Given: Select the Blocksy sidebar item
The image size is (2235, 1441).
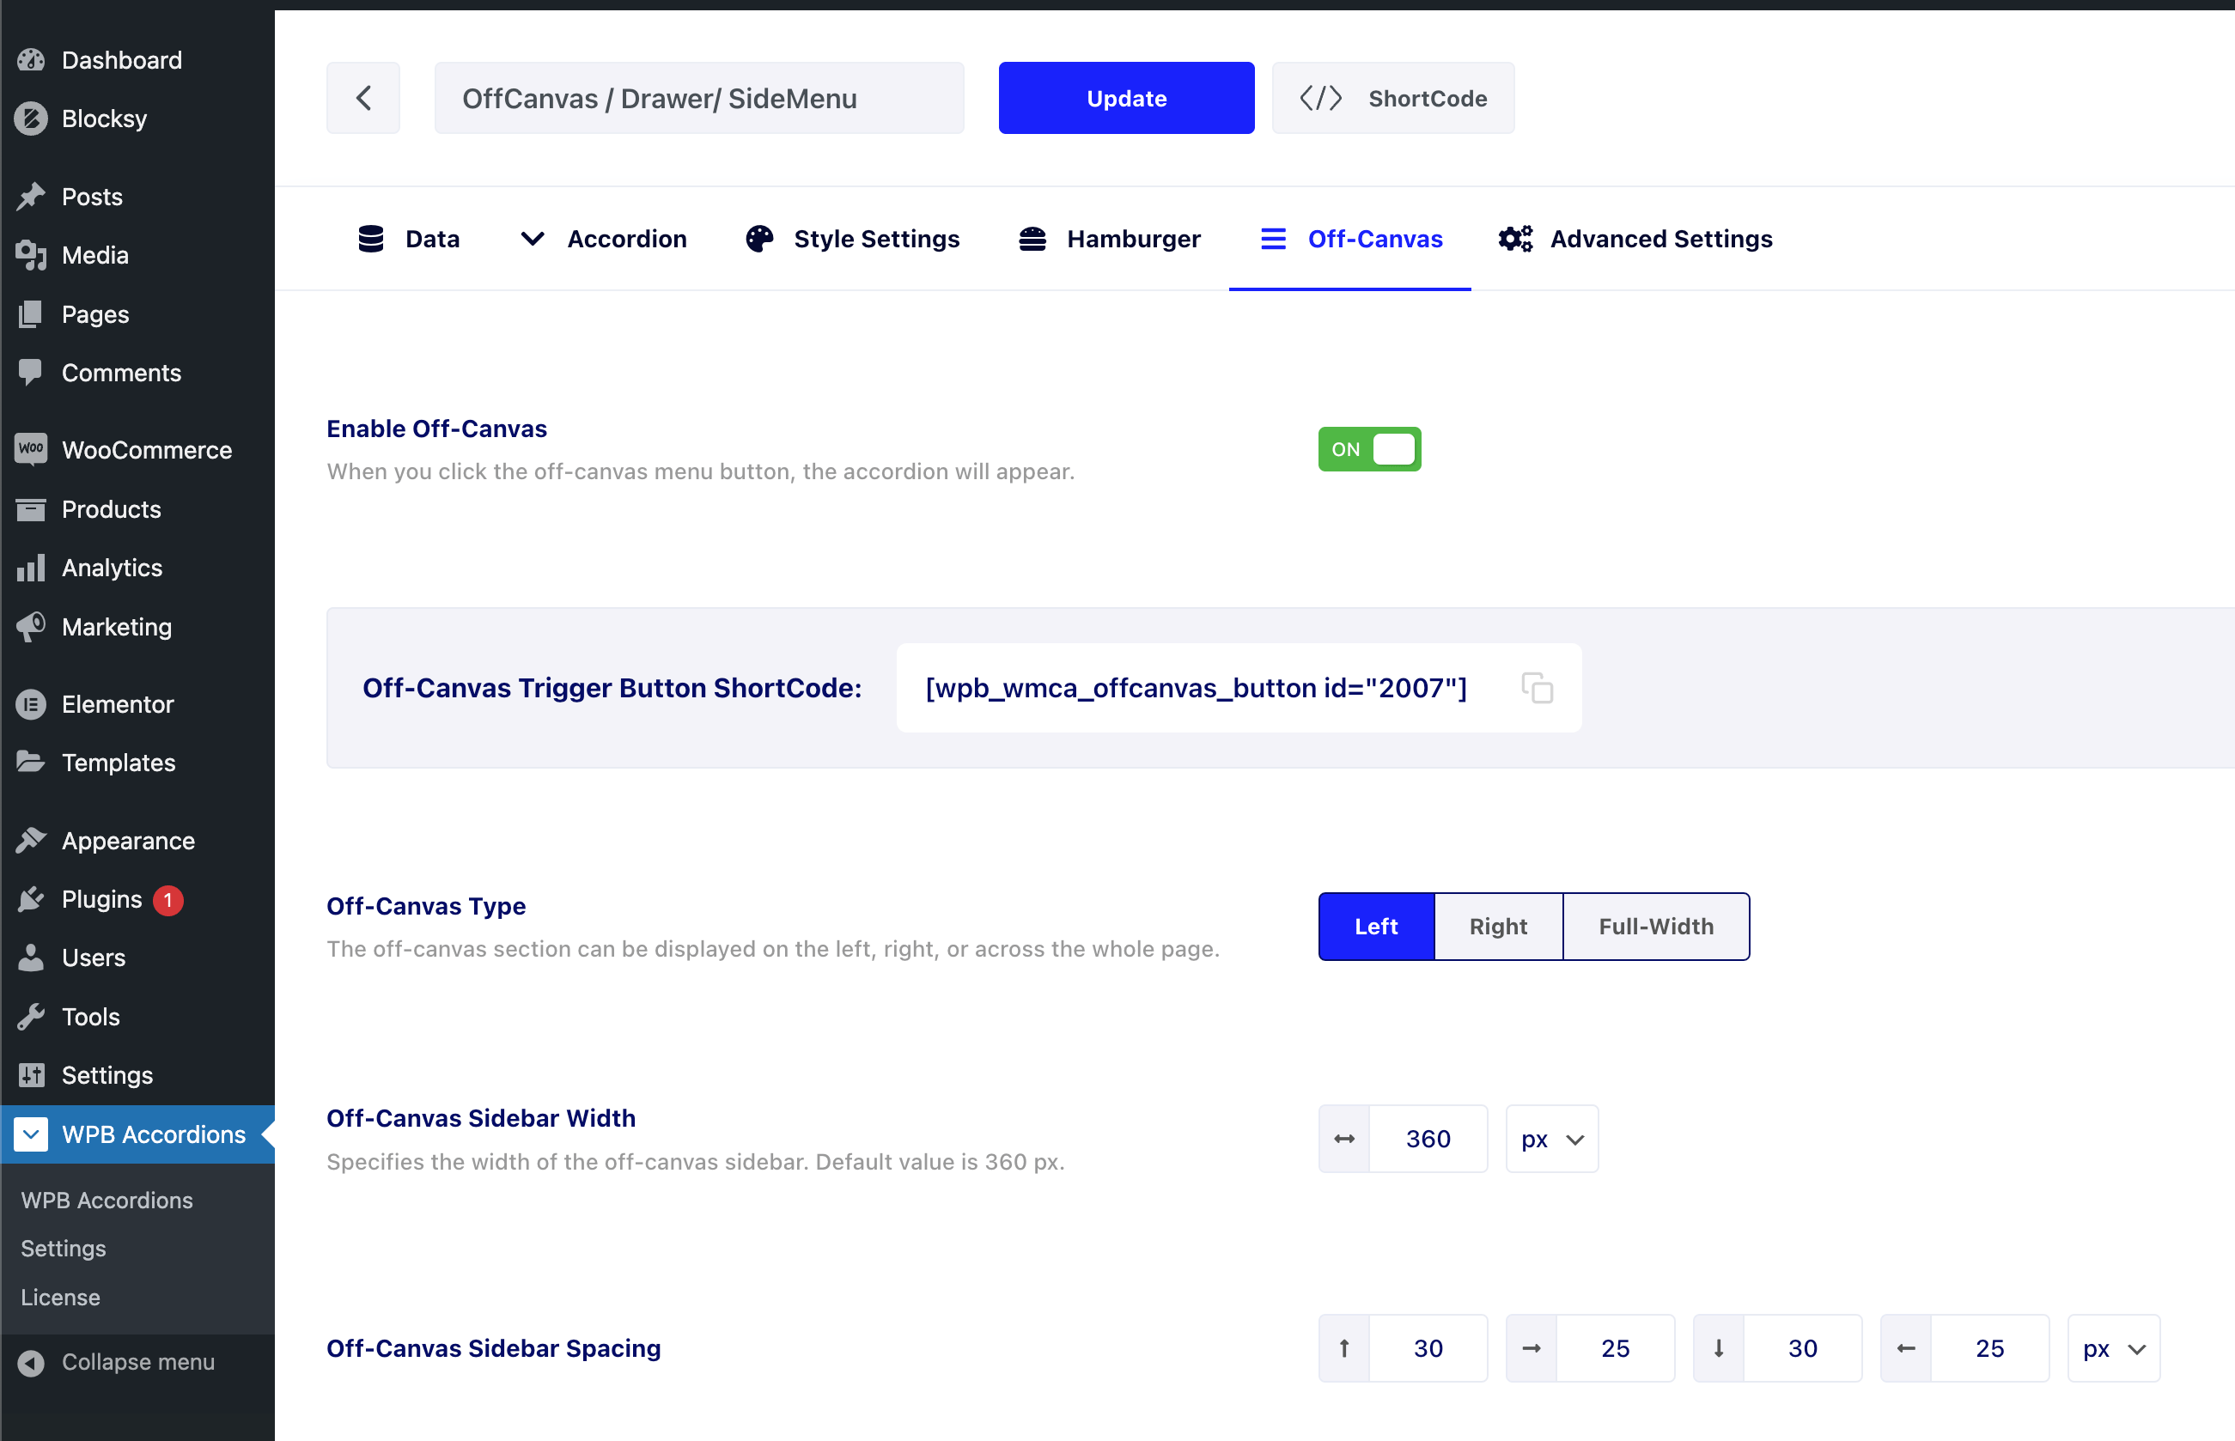Looking at the screenshot, I should (x=104, y=119).
